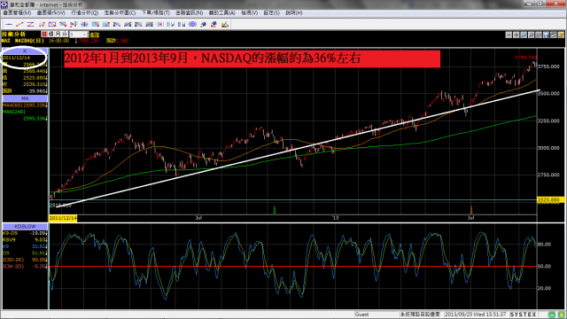Click the MAS NASDAQ(日) symbol label
Screen dimensions: 567x319
pyautogui.click(x=23, y=41)
